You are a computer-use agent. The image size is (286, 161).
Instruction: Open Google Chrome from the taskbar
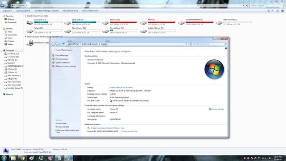click(x=22, y=158)
